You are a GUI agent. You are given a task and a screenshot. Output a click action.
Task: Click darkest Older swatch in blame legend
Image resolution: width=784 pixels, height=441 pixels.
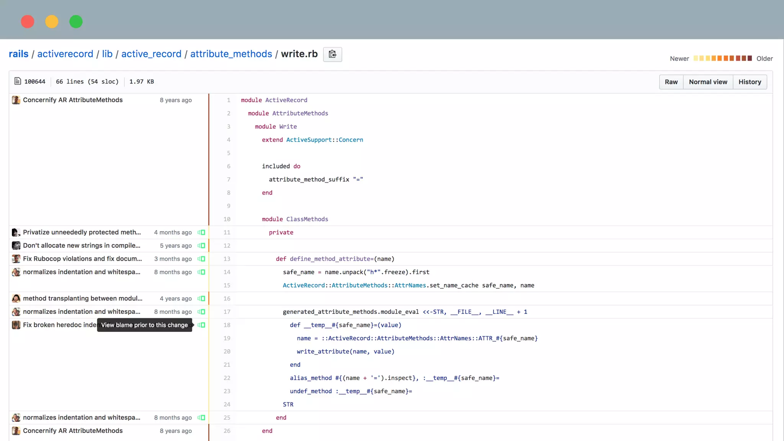coord(750,58)
